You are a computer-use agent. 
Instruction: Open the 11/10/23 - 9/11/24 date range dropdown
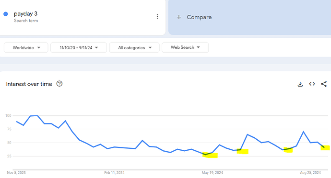pos(79,47)
